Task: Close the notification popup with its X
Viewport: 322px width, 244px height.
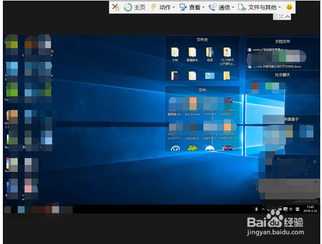Action: coord(315,162)
